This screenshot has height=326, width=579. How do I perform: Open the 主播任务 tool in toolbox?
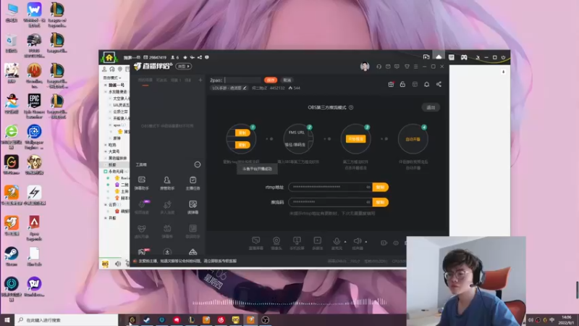[x=193, y=183]
